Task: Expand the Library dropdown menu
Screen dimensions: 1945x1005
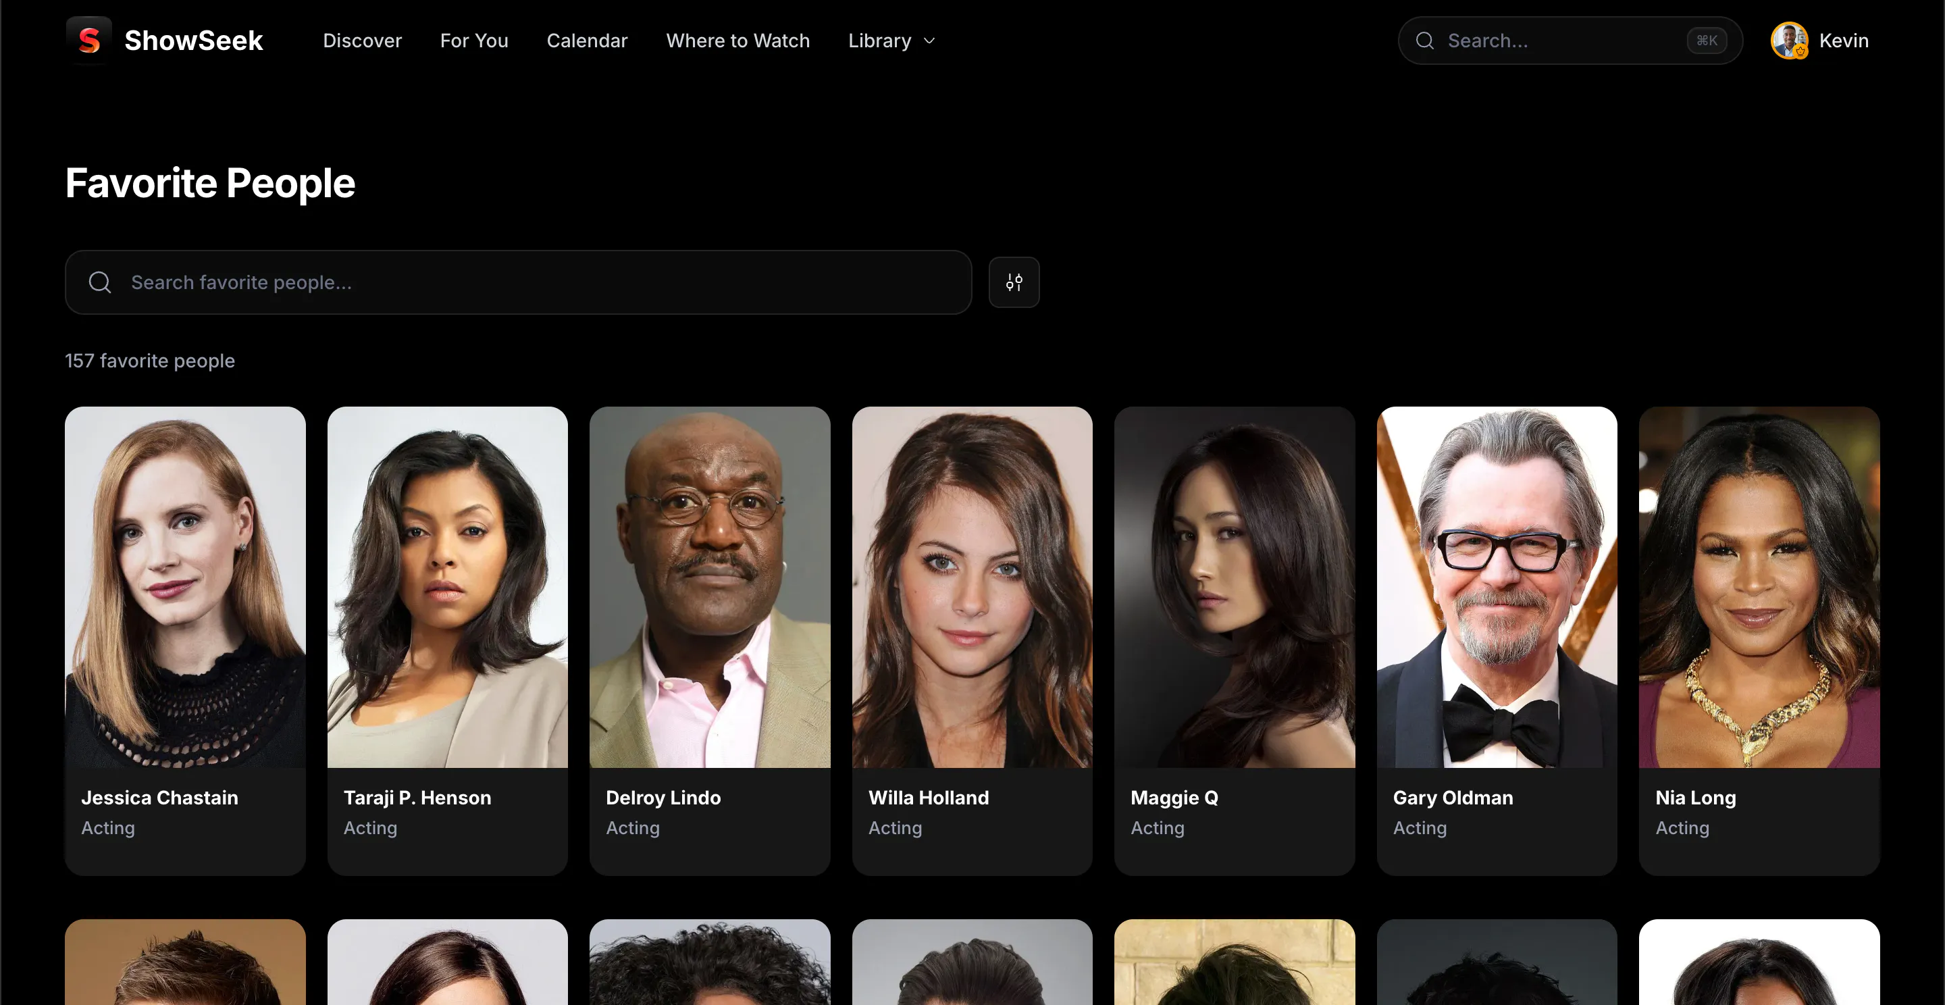Action: [891, 41]
